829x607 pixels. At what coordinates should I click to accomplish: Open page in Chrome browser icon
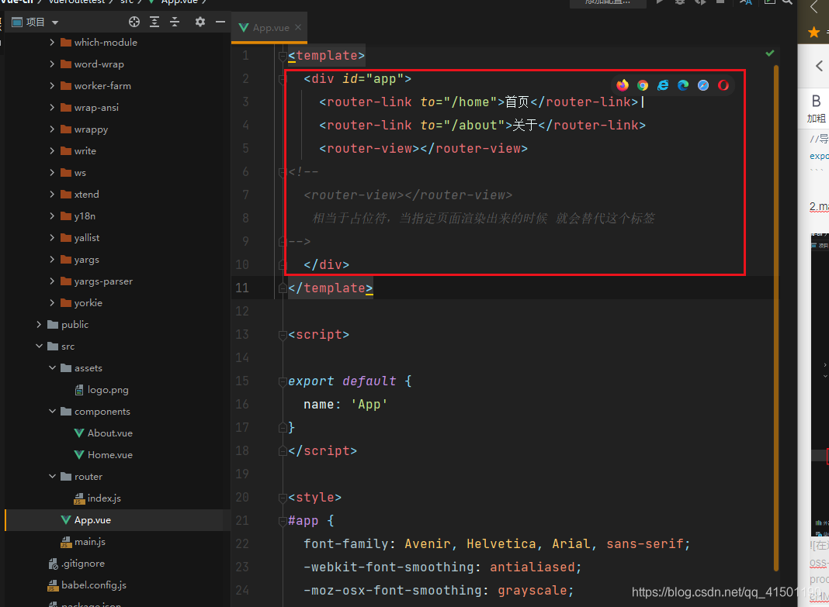pyautogui.click(x=643, y=85)
